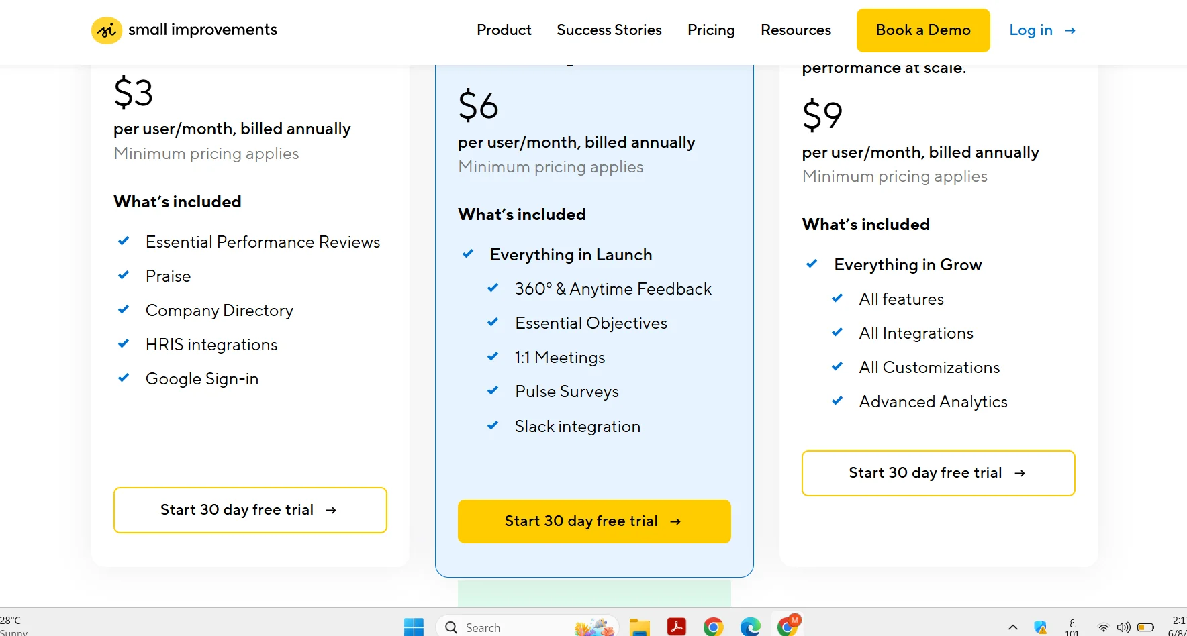Click the Essential Performance Reviews feature text
Screen dimensions: 1187x636
pyautogui.click(x=263, y=242)
